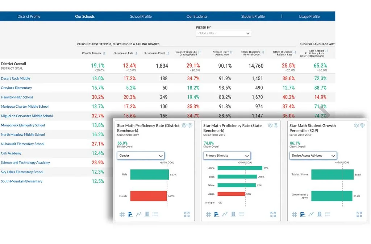Open the grid view on the Star Math card

tap(122, 214)
